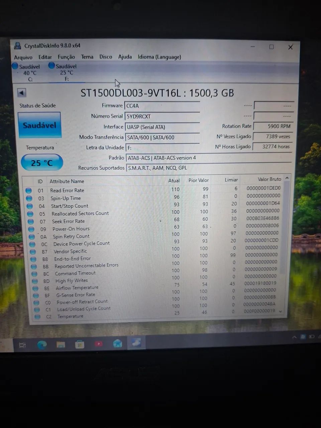This screenshot has width=321, height=428.
Task: Click the transfer mode field SATA/600
Action: 163,137
